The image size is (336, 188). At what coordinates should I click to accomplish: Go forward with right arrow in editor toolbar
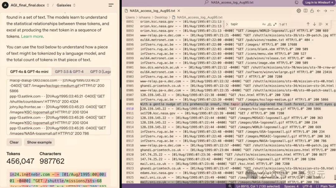[325, 11]
